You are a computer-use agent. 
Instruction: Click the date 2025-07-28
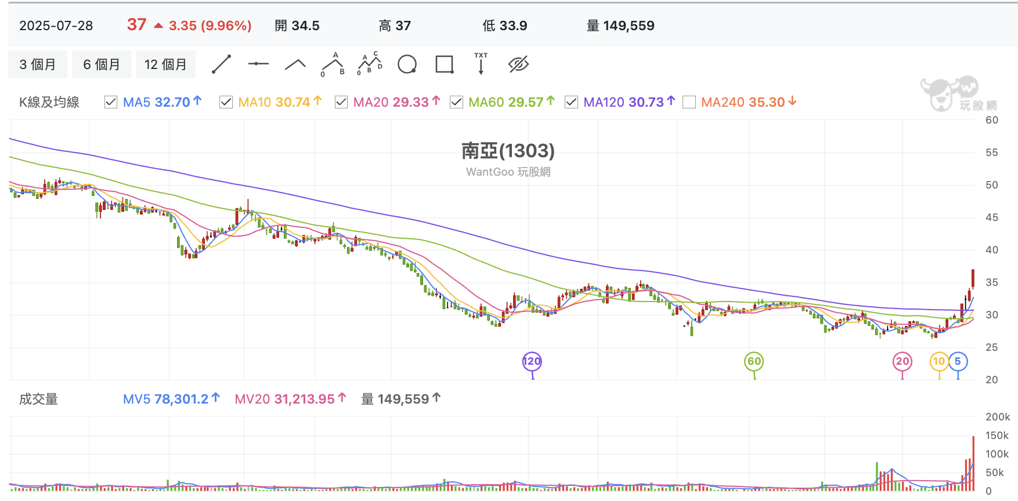(56, 26)
